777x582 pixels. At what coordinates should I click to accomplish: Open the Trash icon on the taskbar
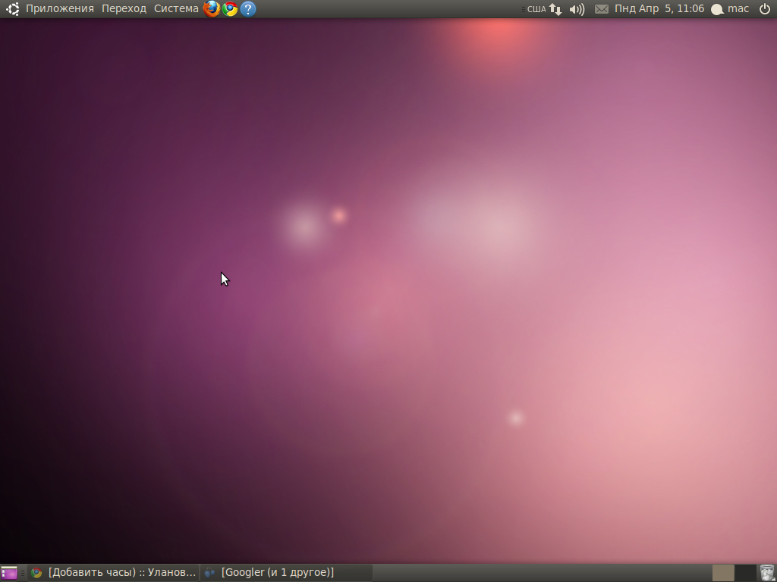pyautogui.click(x=766, y=572)
